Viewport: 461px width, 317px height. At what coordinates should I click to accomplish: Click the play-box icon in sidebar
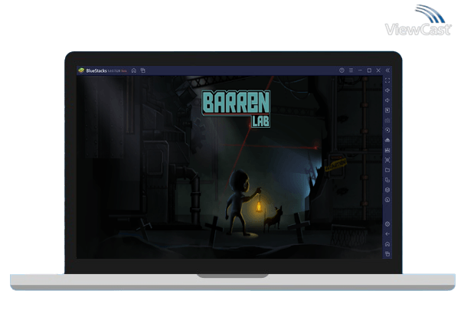point(387,110)
